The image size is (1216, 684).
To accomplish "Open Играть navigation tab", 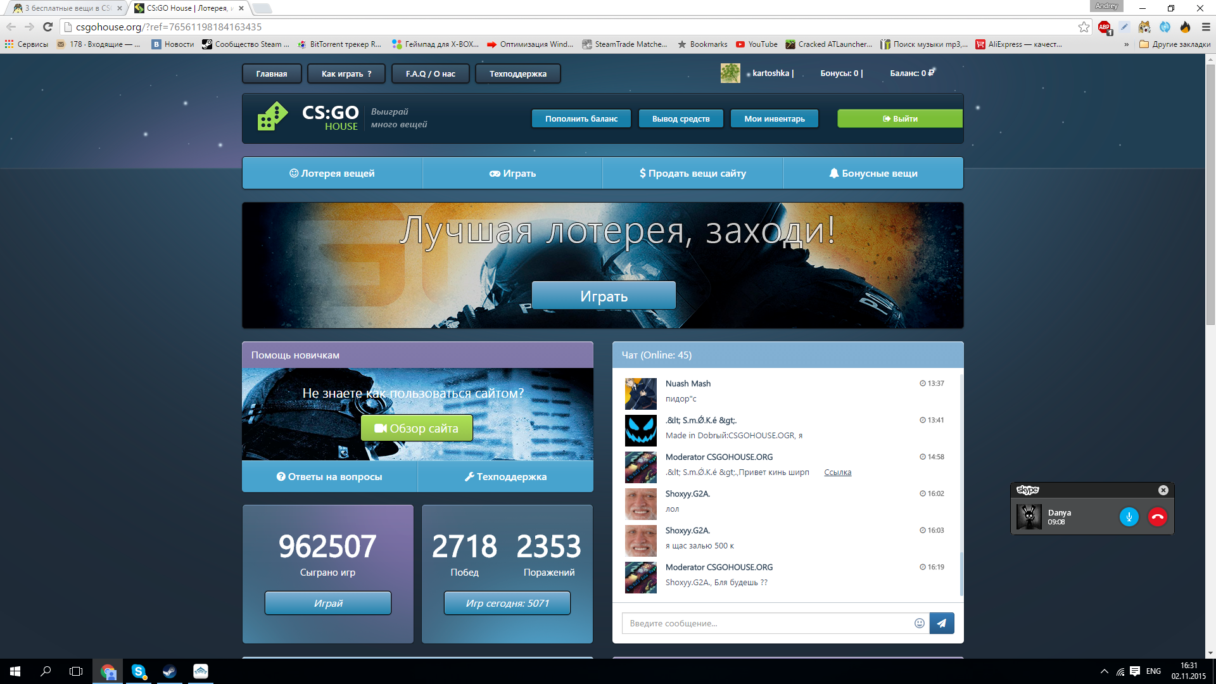I will [512, 173].
